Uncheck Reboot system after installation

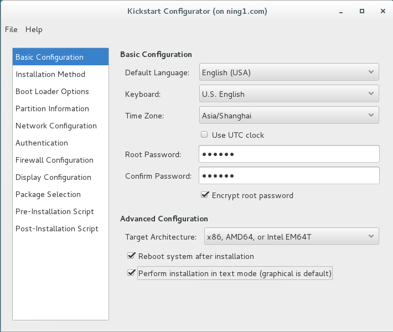[131, 256]
